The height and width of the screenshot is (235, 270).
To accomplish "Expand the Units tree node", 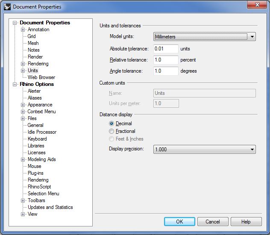I will [23, 70].
